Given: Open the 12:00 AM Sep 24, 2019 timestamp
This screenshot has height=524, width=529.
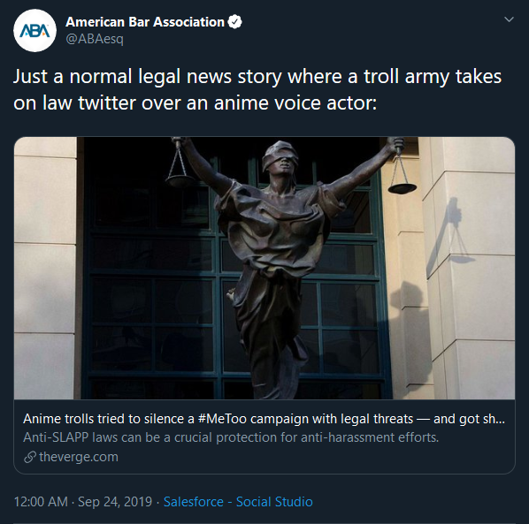Looking at the screenshot, I should tap(83, 502).
